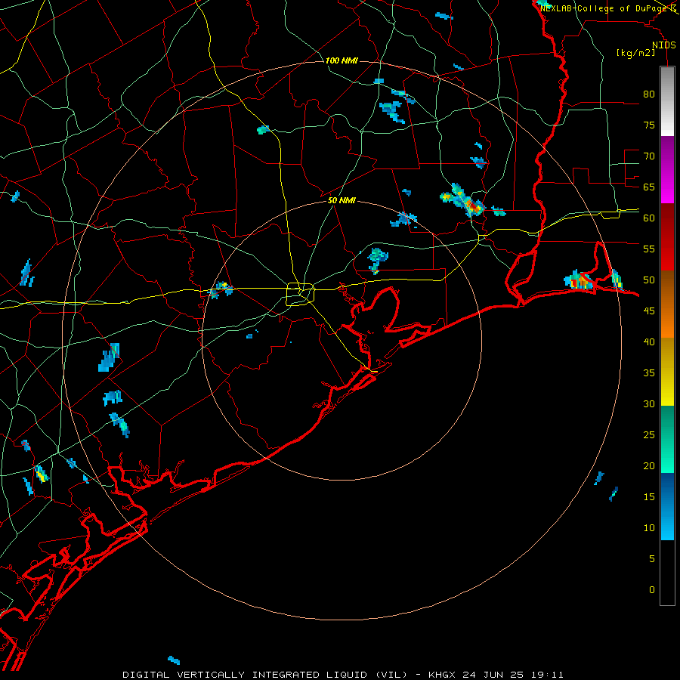The width and height of the screenshot is (680, 680).
Task: Click the 25 value on color scale
Action: (649, 435)
